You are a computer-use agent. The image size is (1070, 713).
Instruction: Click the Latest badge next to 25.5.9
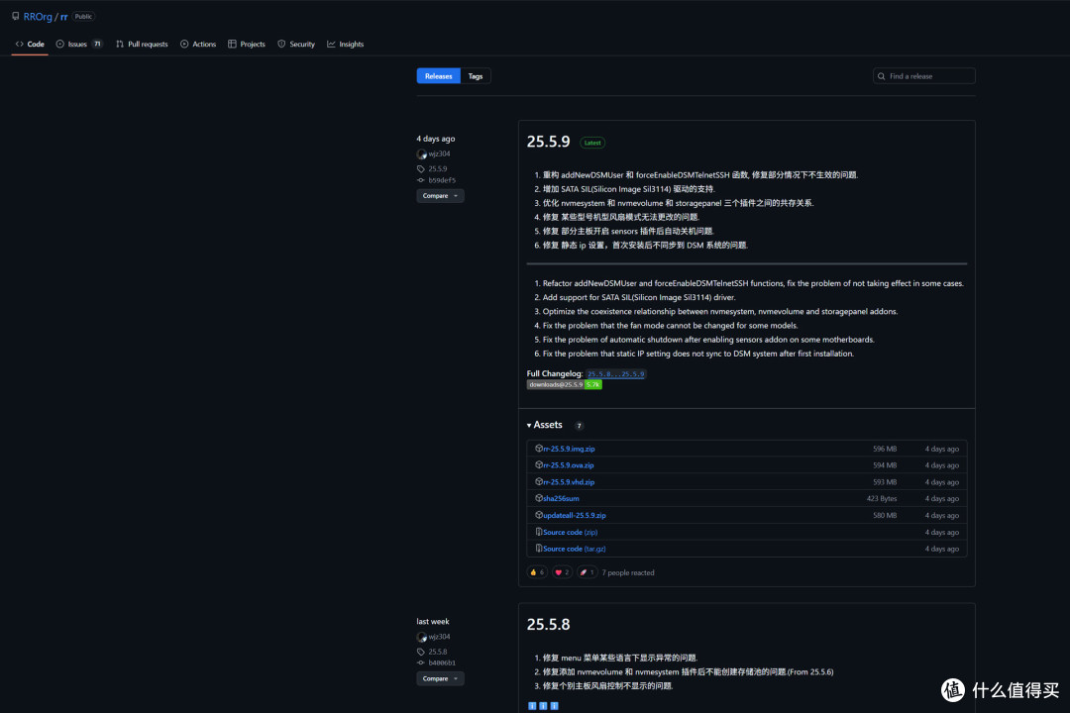(x=592, y=143)
